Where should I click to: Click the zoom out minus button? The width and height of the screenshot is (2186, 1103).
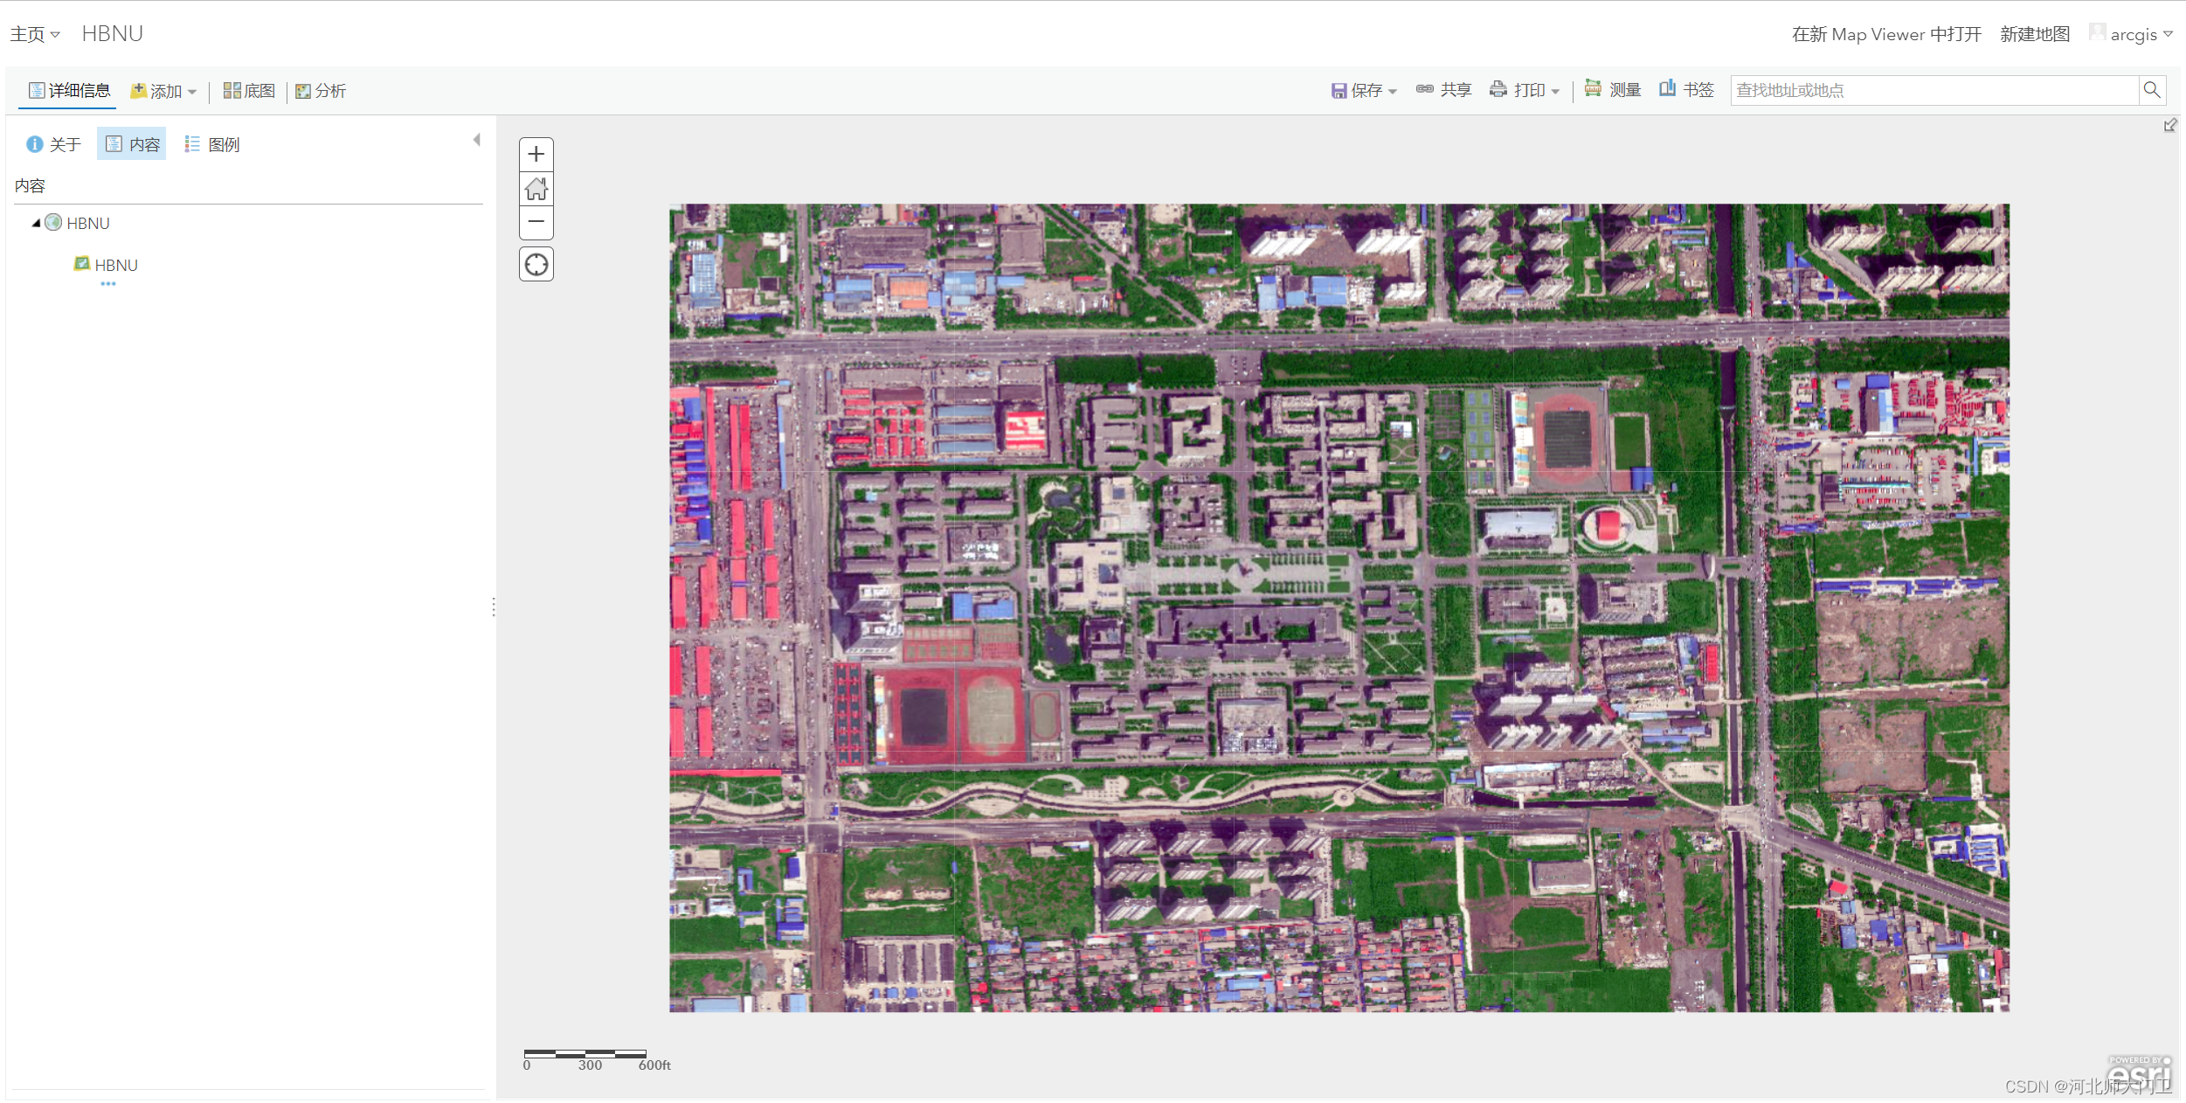(x=536, y=222)
